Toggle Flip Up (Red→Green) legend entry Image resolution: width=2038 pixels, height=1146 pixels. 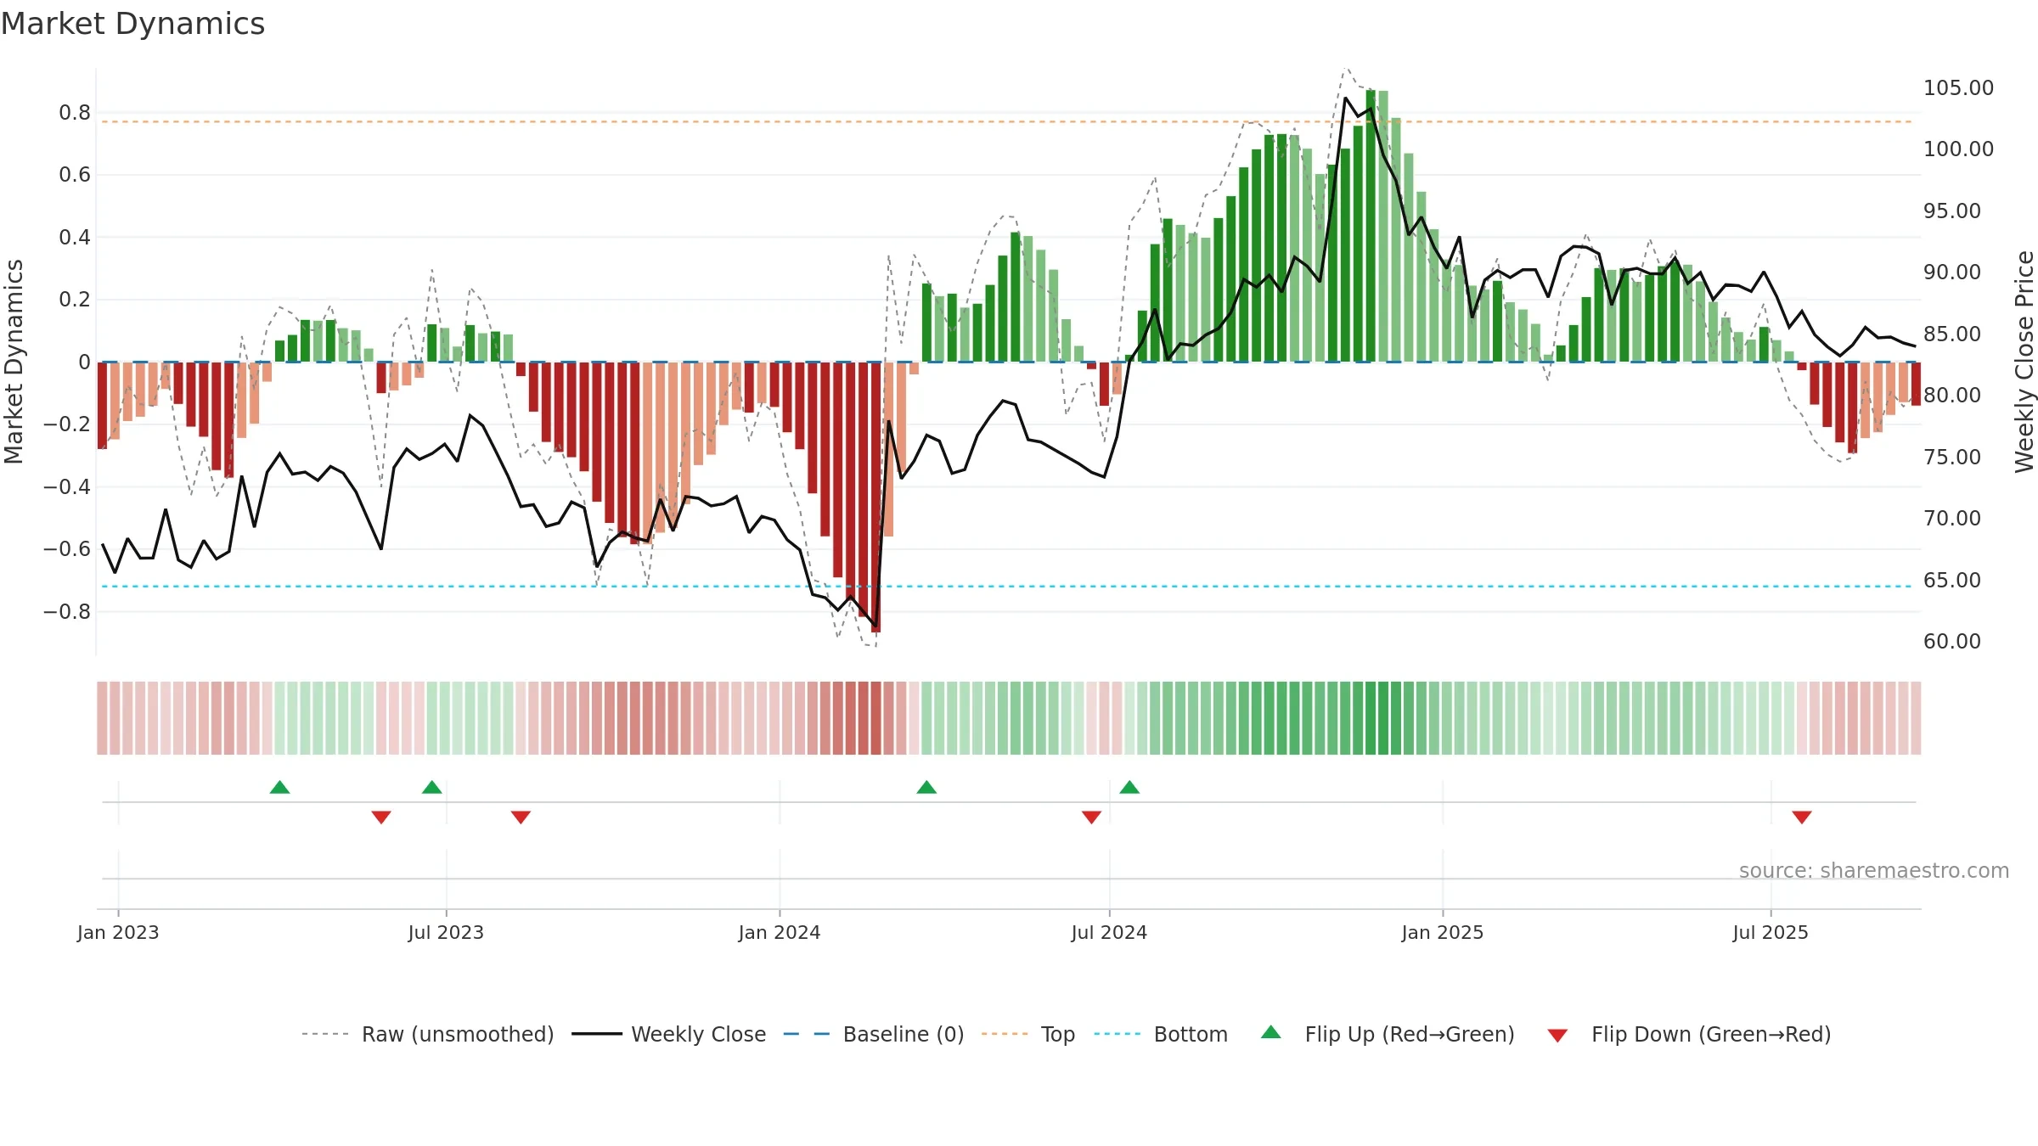(x=1388, y=1034)
